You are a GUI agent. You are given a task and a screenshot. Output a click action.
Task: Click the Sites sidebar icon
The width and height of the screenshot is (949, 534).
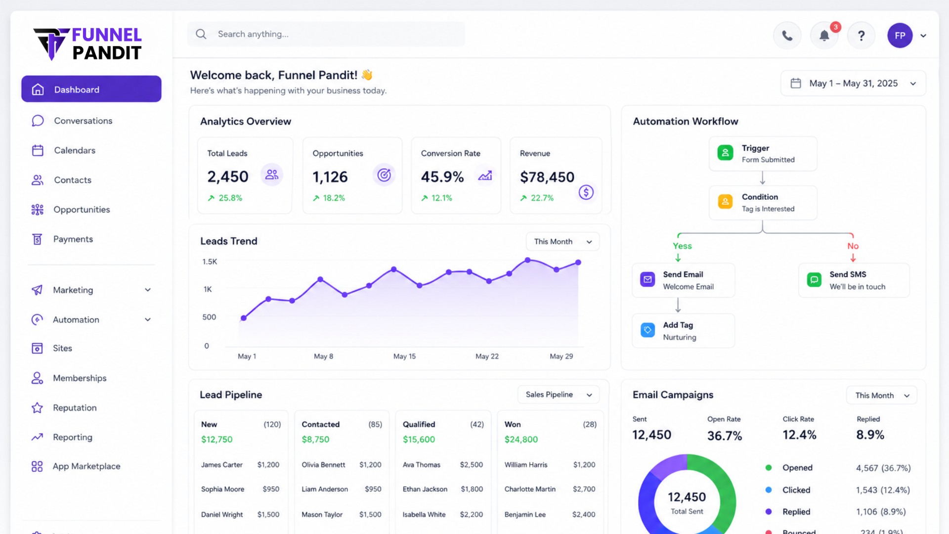[x=37, y=348]
